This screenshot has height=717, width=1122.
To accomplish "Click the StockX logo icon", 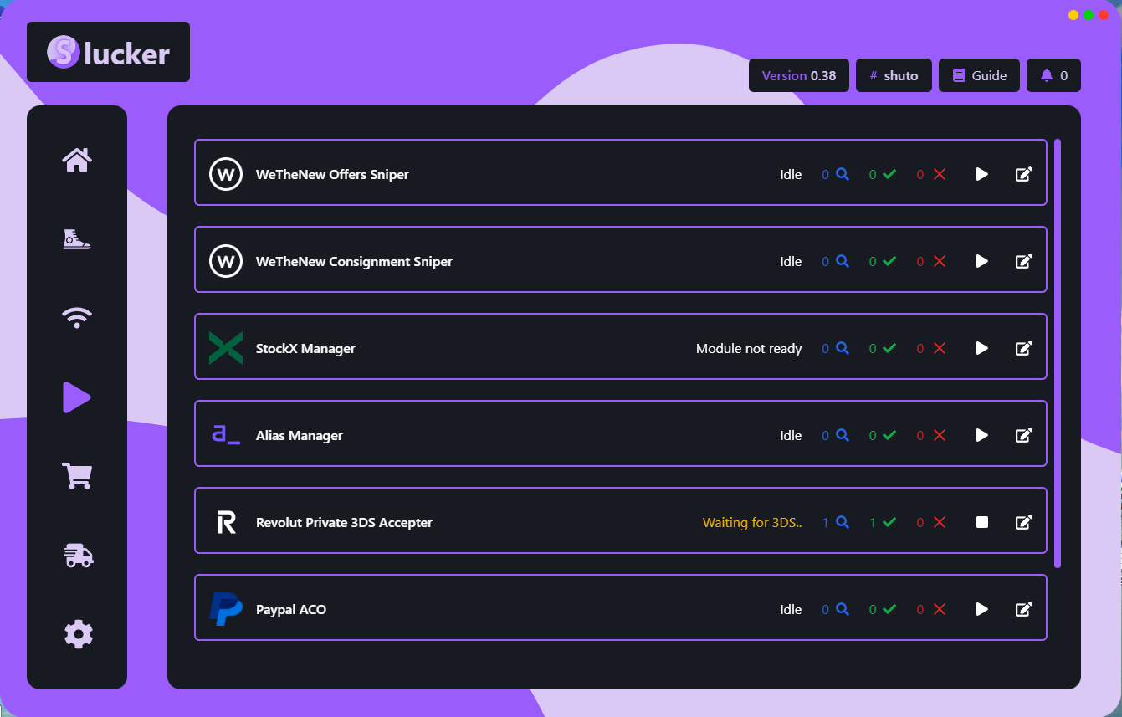I will pos(226,348).
